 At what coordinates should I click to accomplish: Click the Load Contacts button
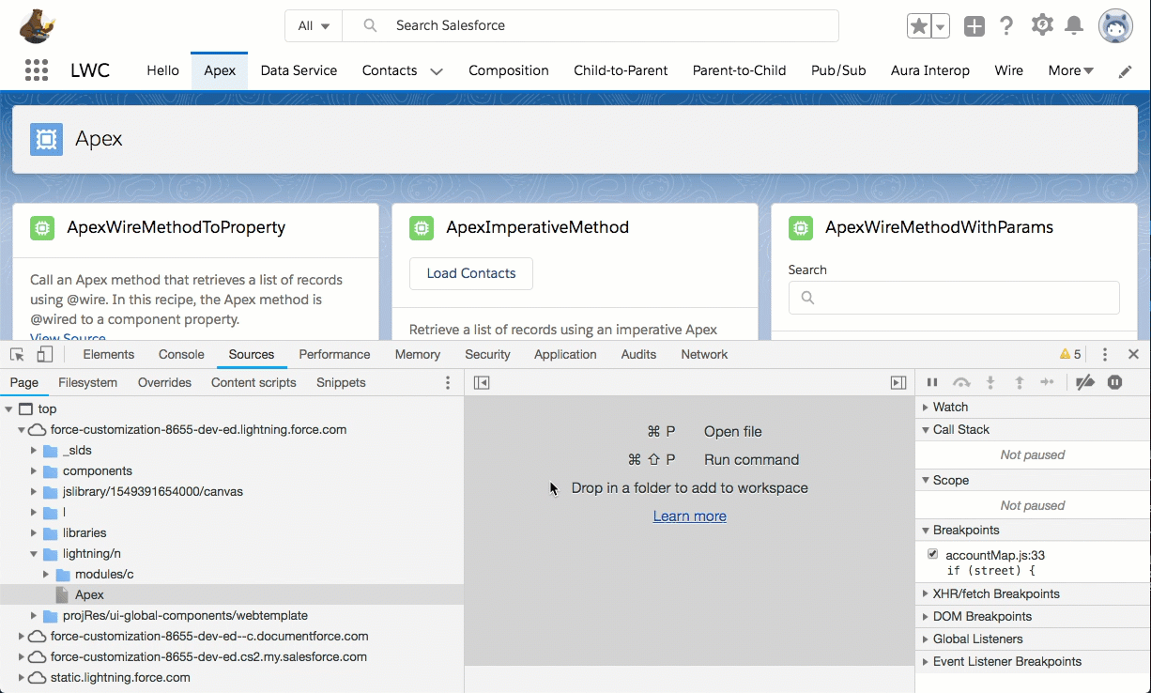[x=471, y=273]
